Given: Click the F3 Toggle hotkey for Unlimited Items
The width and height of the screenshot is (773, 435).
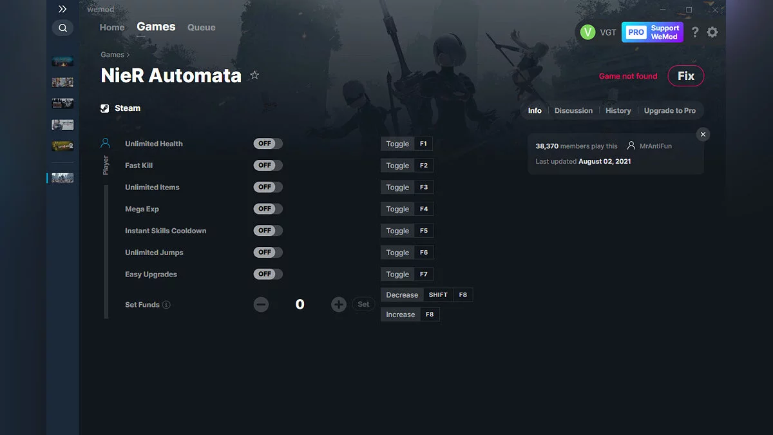Looking at the screenshot, I should tap(406, 188).
